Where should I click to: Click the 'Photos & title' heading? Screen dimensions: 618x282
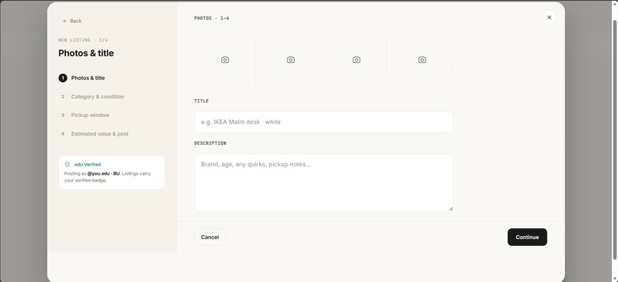click(x=86, y=53)
